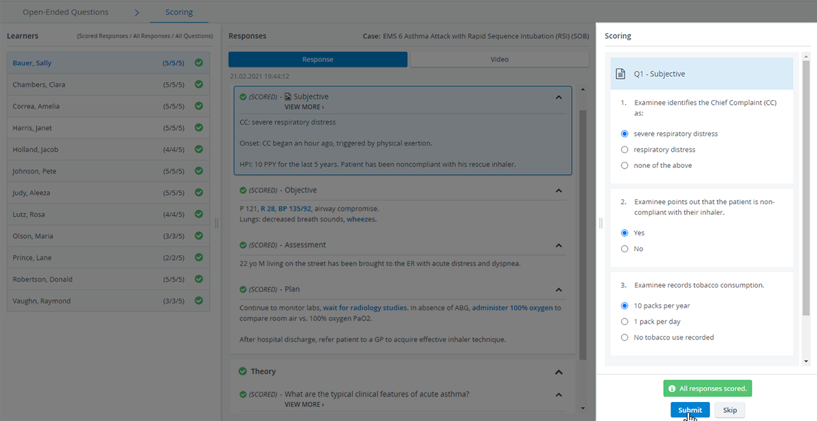The width and height of the screenshot is (817, 421).
Task: Click the green check icon beside Theory
Action: click(x=242, y=371)
